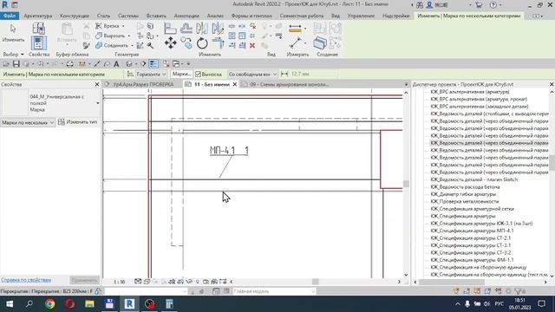Open the Главная модель design option dropdown
Screen dimensions: 555x312
tap(273, 291)
